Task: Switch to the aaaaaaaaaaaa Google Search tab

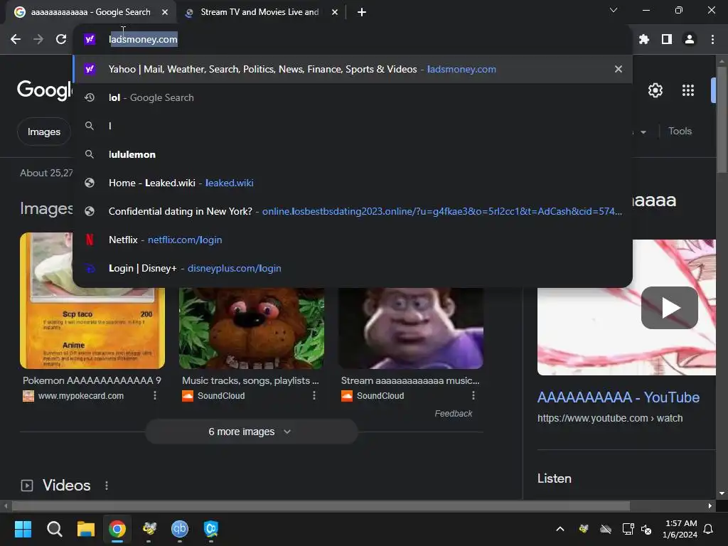Action: coord(90,12)
